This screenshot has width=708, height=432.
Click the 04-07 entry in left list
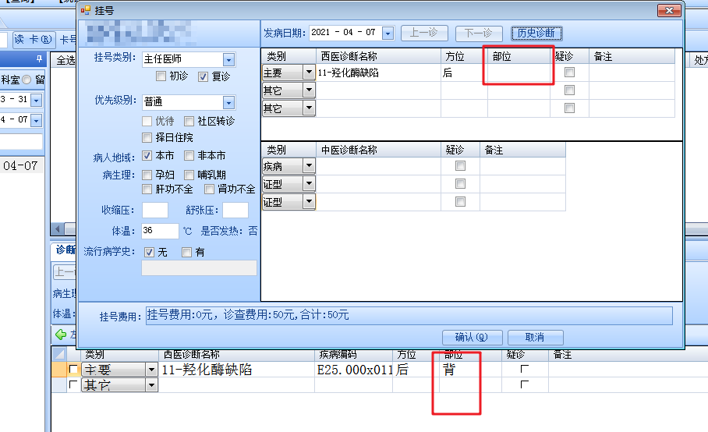tap(21, 165)
